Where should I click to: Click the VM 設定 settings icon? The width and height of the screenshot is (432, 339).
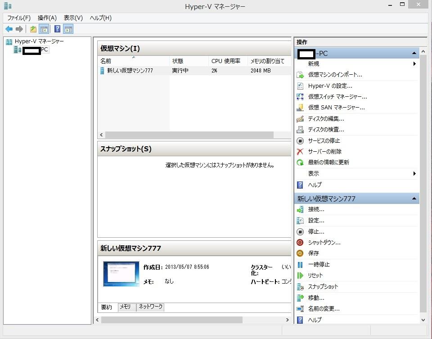point(300,221)
